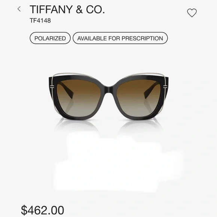The image size is (217, 217).
Task: Click the etched logo on the right lens
Action: click(x=150, y=82)
